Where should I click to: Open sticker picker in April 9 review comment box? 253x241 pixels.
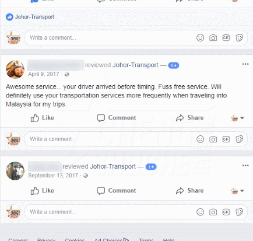tap(239, 139)
